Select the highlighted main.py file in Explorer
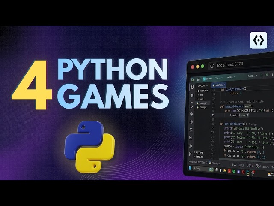This screenshot has width=274, height=206. coord(203,103)
